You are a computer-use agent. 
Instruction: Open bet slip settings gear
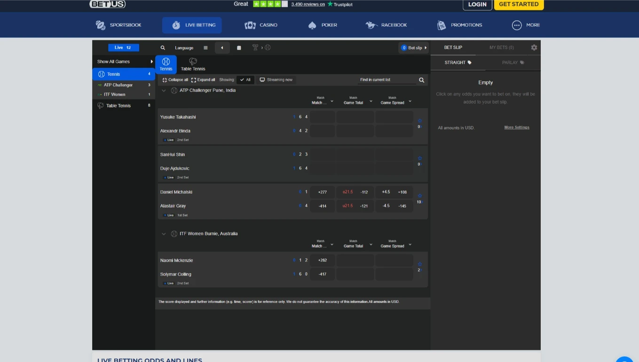pos(534,47)
